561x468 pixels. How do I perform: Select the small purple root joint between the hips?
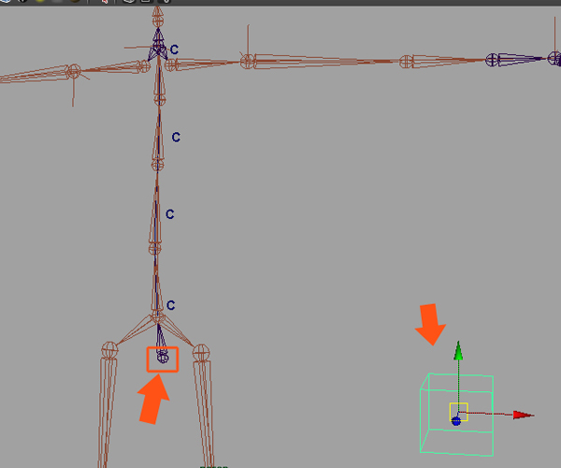tap(163, 358)
